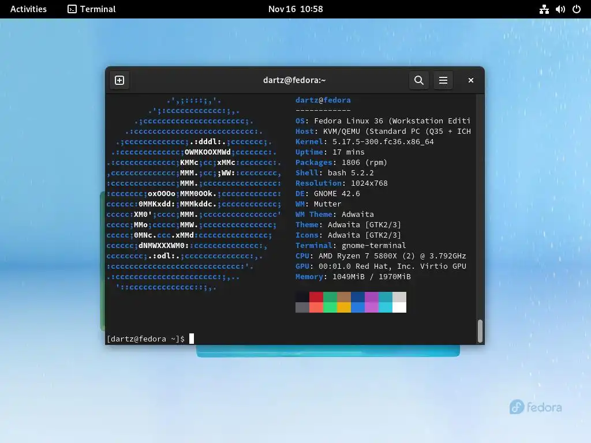Close the terminal window
Viewport: 591px width, 443px height.
click(471, 80)
